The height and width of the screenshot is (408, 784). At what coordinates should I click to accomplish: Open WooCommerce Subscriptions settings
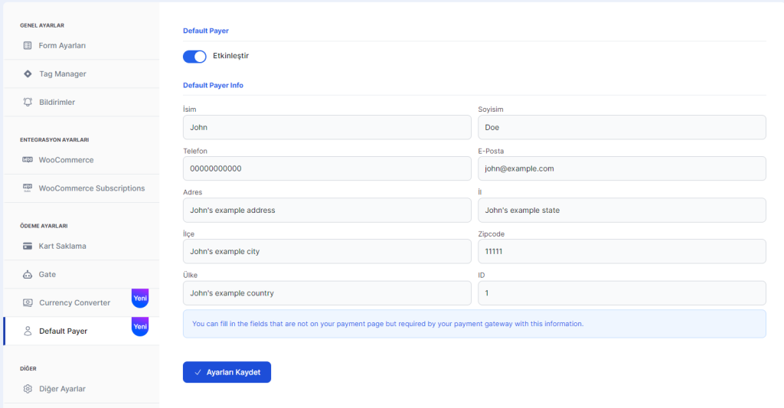click(x=91, y=188)
